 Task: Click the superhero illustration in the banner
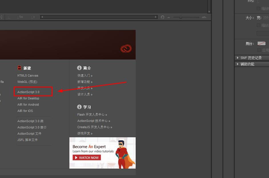coord(125,155)
